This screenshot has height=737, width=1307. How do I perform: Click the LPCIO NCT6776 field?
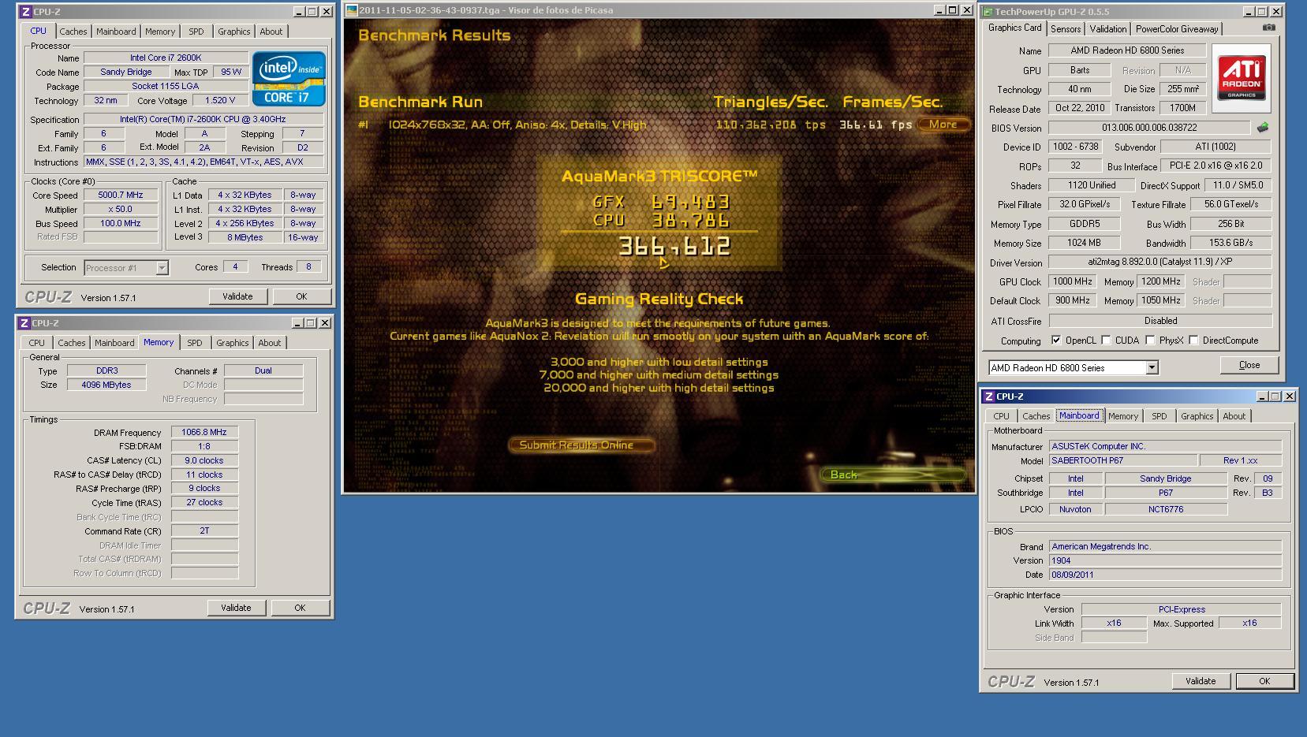[1166, 509]
